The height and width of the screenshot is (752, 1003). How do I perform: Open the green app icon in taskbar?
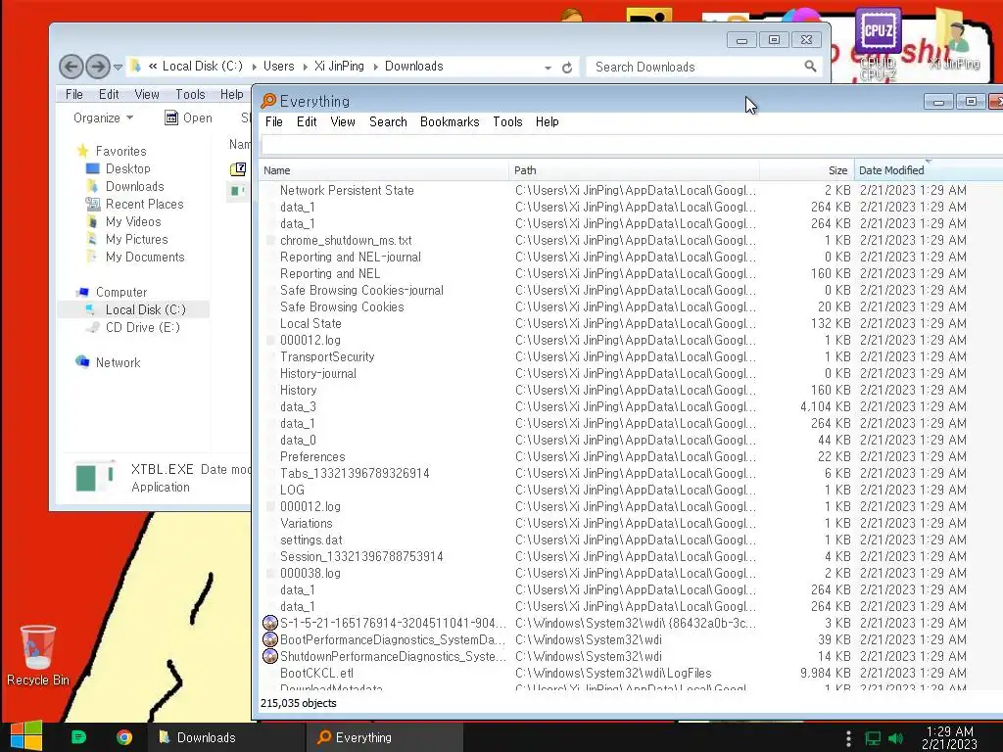pos(78,737)
